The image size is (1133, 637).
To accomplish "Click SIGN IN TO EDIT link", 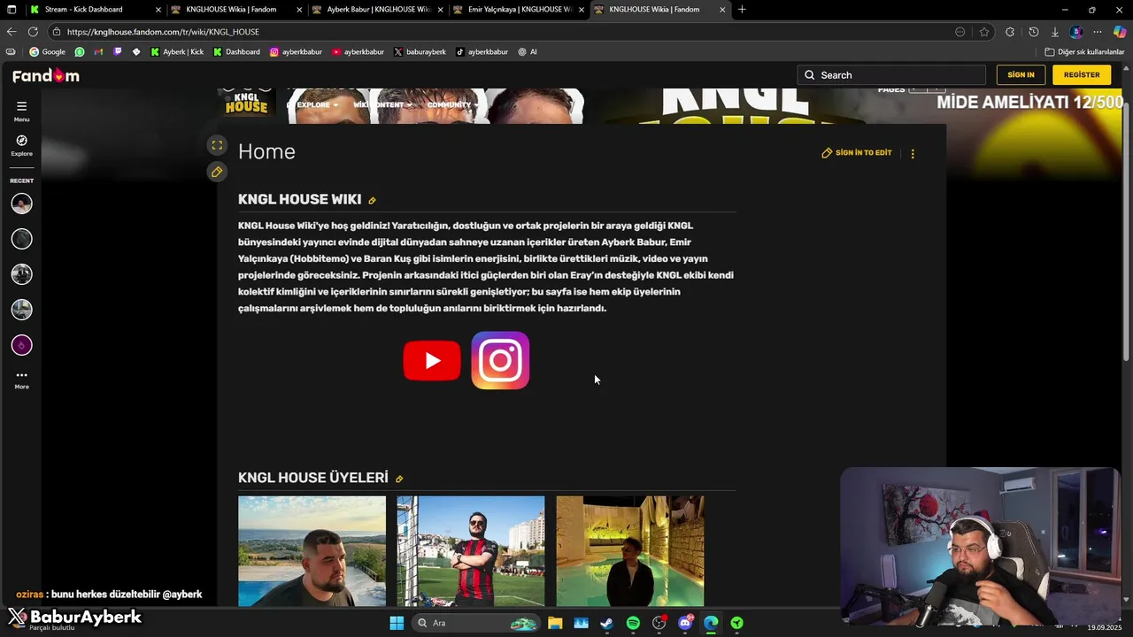I will pyautogui.click(x=857, y=153).
